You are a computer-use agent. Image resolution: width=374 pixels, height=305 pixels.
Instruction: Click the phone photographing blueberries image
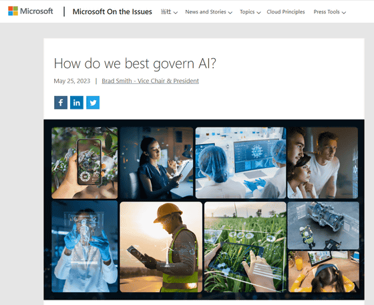click(x=84, y=163)
